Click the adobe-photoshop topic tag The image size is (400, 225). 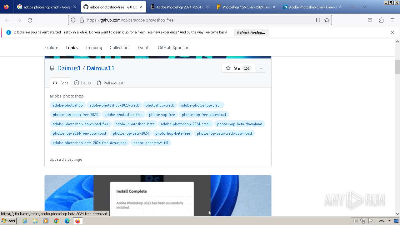click(68, 105)
